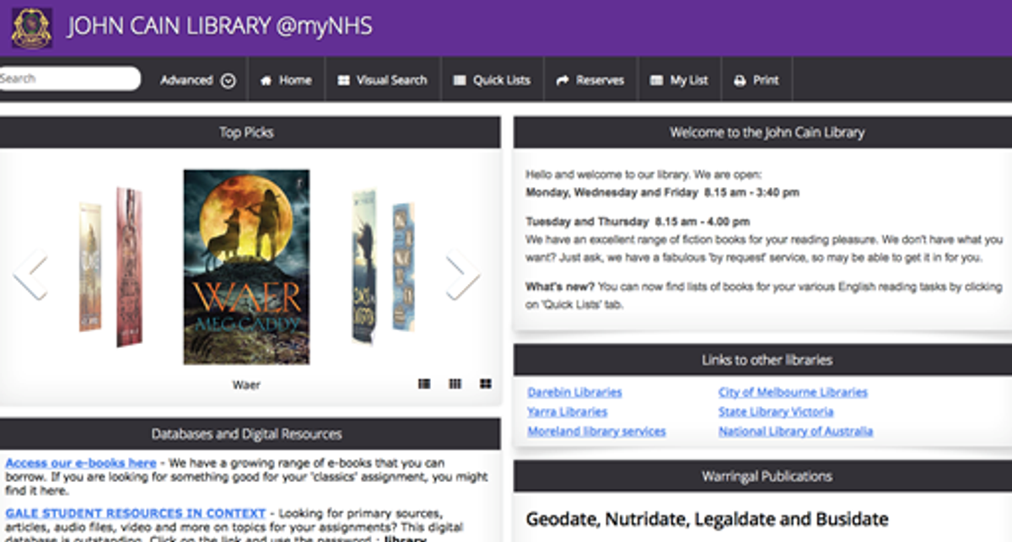Click 'Databases and Digital Resources' header

point(250,434)
